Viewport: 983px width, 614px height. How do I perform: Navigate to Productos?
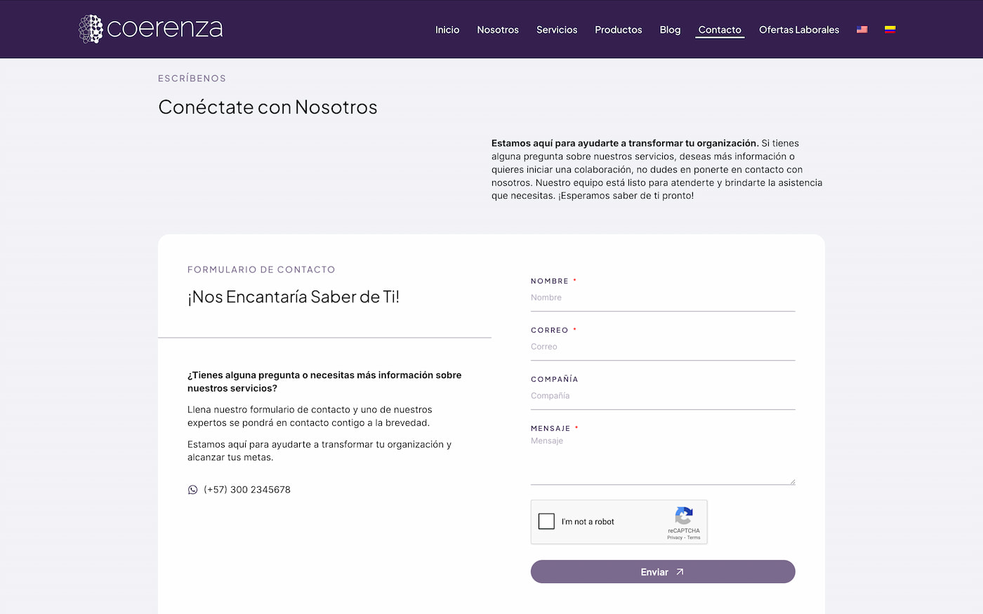[x=618, y=29]
